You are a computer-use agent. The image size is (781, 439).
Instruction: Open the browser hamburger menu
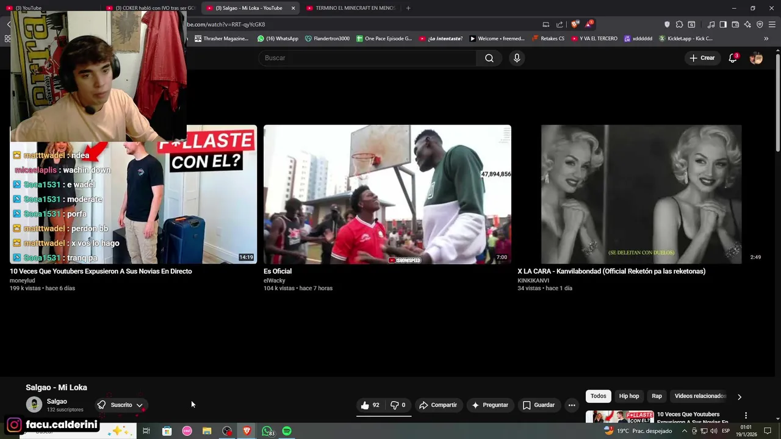tap(772, 24)
